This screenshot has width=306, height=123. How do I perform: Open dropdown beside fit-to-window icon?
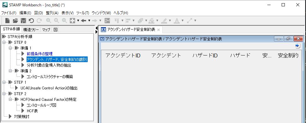pos(78,21)
